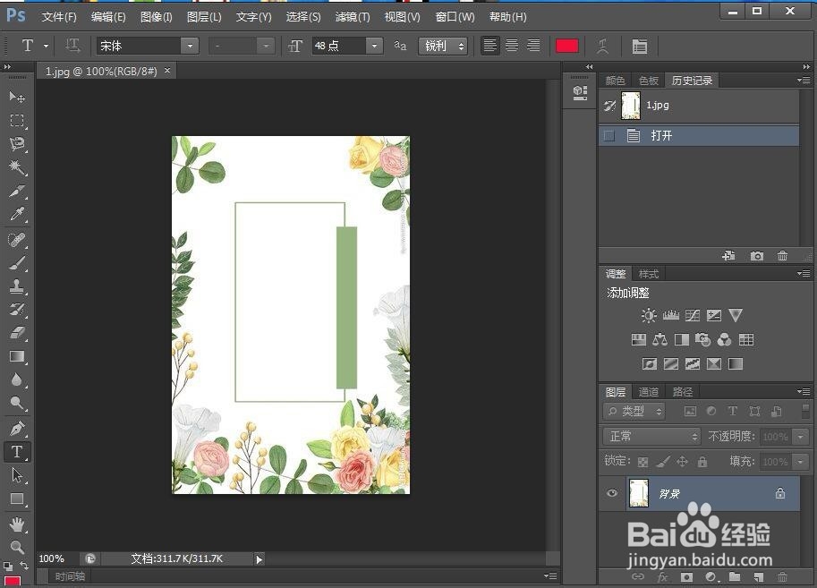
Task: Right align text
Action: pyautogui.click(x=533, y=46)
